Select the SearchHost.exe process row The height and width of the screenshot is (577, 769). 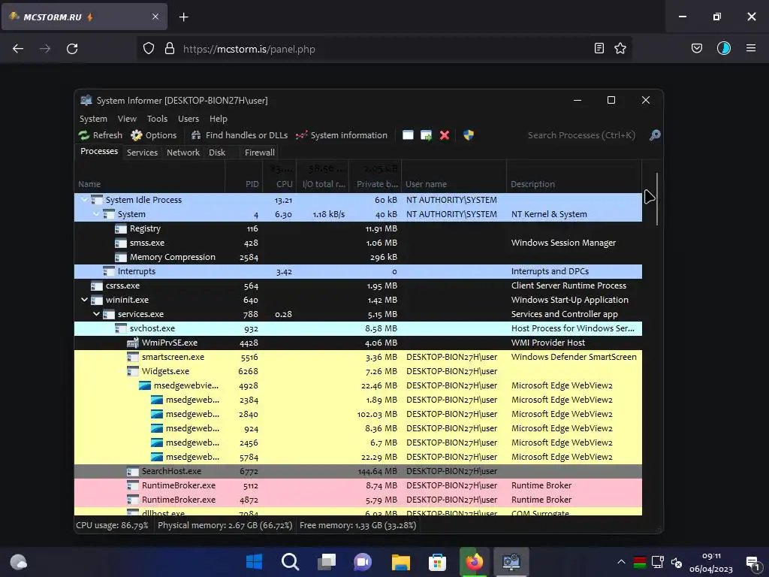(x=358, y=471)
